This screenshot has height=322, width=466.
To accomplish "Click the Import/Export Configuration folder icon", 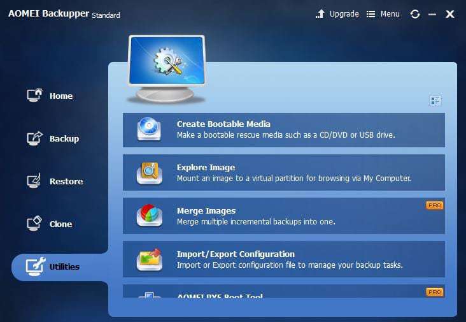I will tap(149, 259).
